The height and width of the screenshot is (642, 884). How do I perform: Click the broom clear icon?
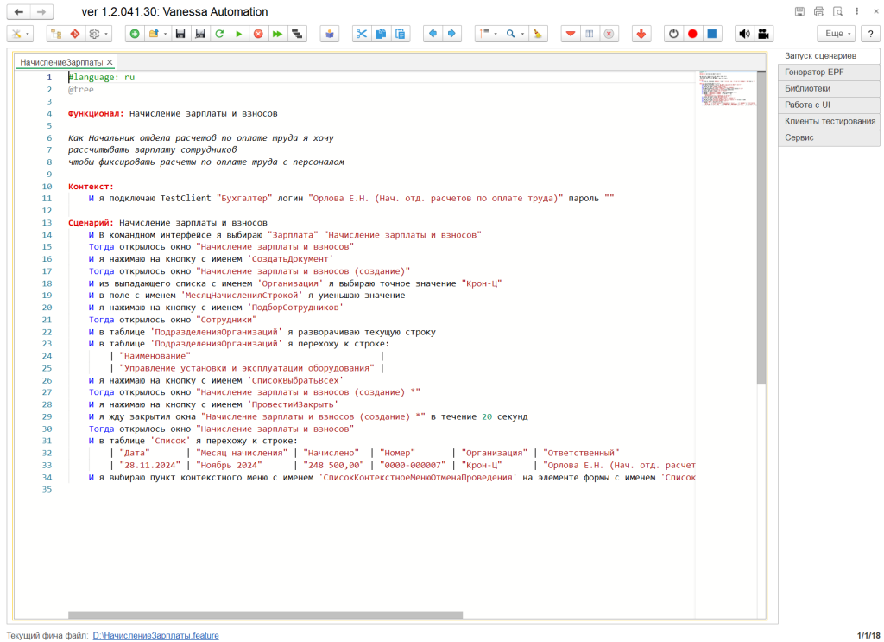click(x=537, y=34)
